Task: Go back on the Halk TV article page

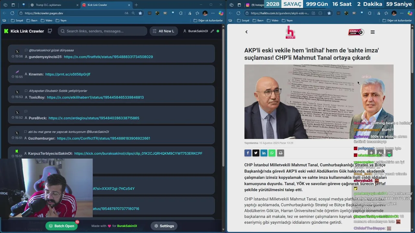Action: [246, 32]
